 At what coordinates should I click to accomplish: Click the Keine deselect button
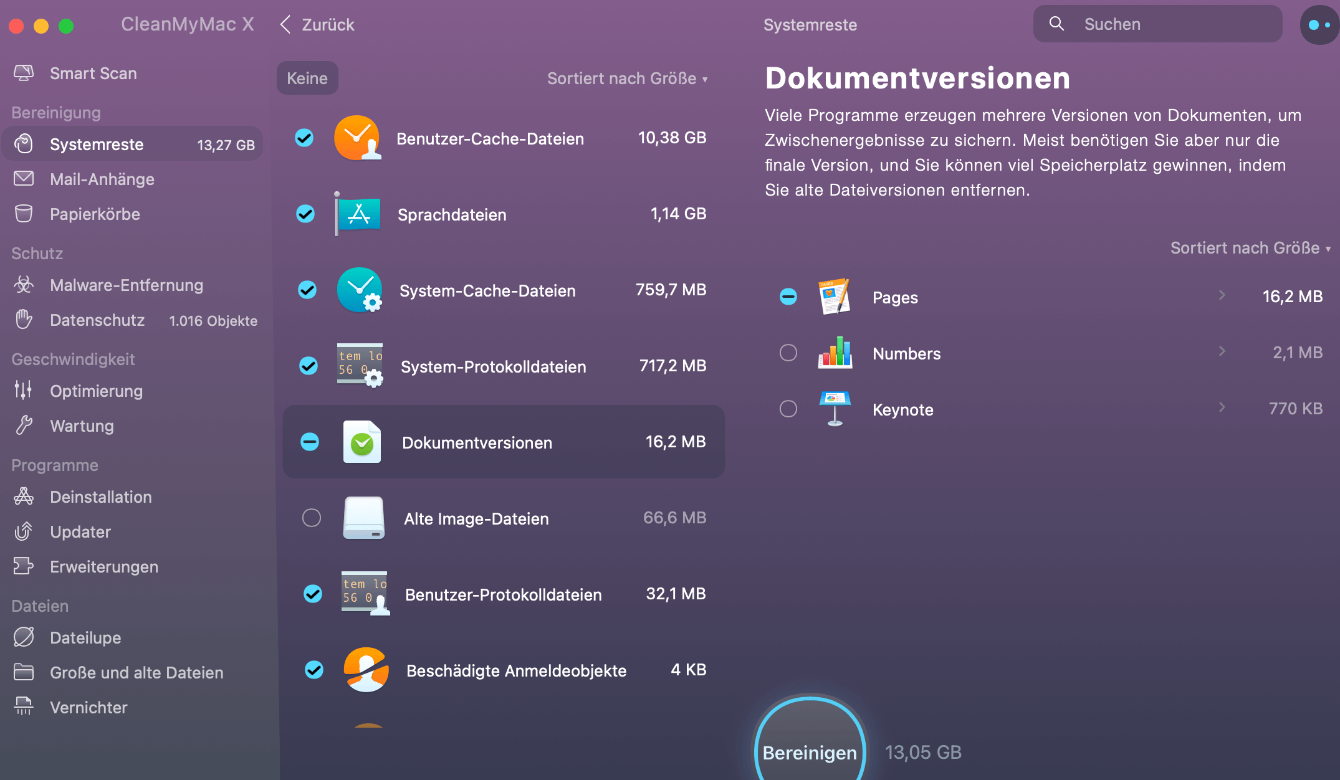pos(307,78)
